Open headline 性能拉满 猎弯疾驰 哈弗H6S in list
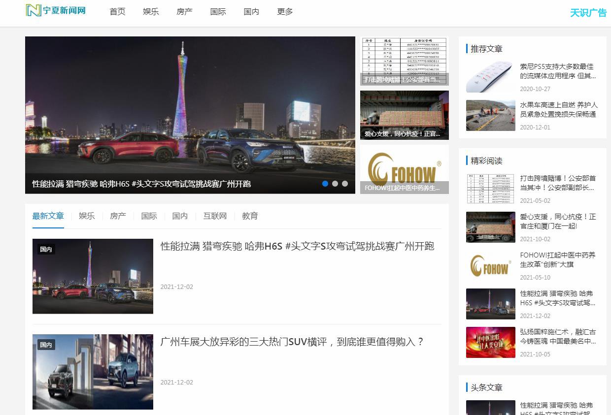 pos(297,246)
